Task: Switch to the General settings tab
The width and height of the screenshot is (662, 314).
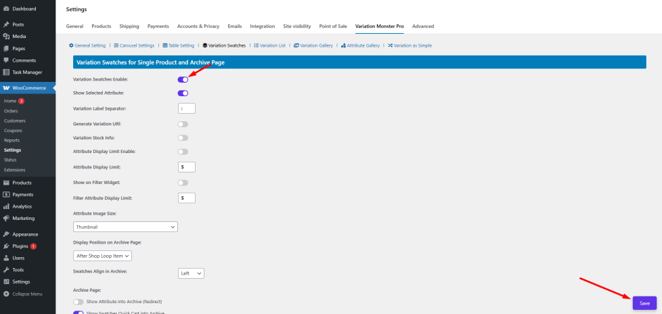Action: (x=74, y=26)
